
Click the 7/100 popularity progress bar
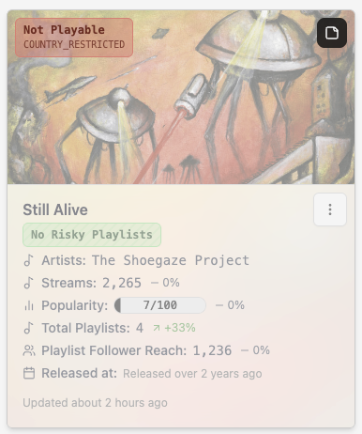tap(160, 305)
